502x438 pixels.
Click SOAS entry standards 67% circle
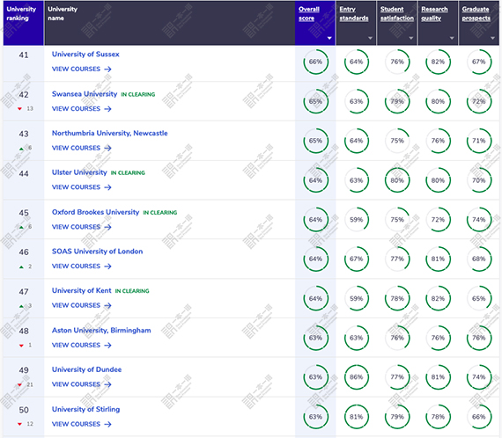coord(357,259)
